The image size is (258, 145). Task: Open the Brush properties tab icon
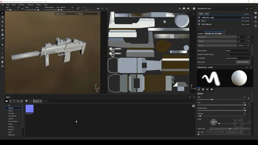(199, 89)
